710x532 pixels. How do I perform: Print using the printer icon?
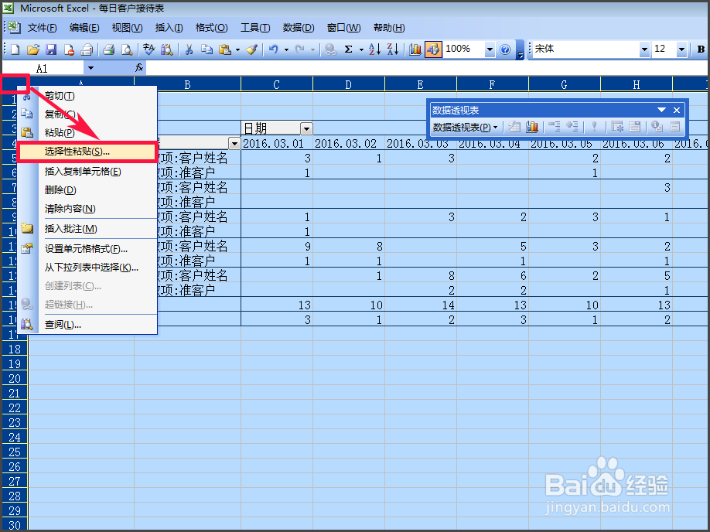109,49
